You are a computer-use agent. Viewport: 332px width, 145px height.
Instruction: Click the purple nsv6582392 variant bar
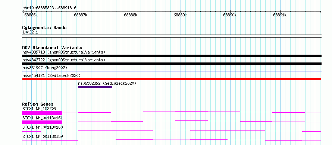95,87
